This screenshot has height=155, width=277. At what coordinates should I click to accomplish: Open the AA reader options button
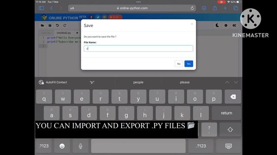[x=72, y=8]
